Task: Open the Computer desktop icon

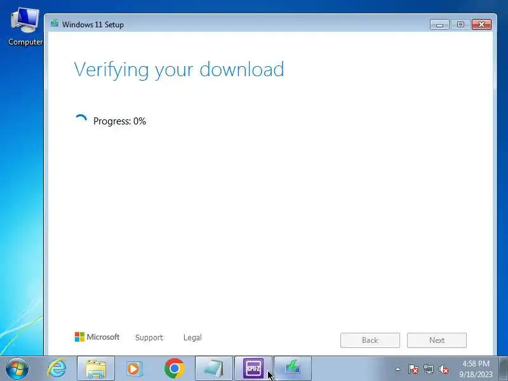Action: coord(25,27)
